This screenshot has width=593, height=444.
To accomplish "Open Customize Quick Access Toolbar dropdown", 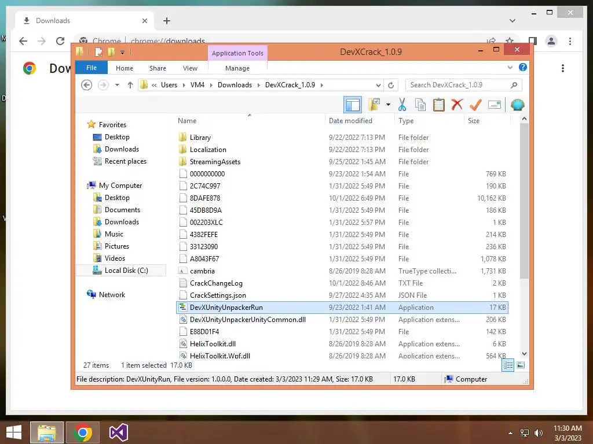I will click(x=123, y=52).
